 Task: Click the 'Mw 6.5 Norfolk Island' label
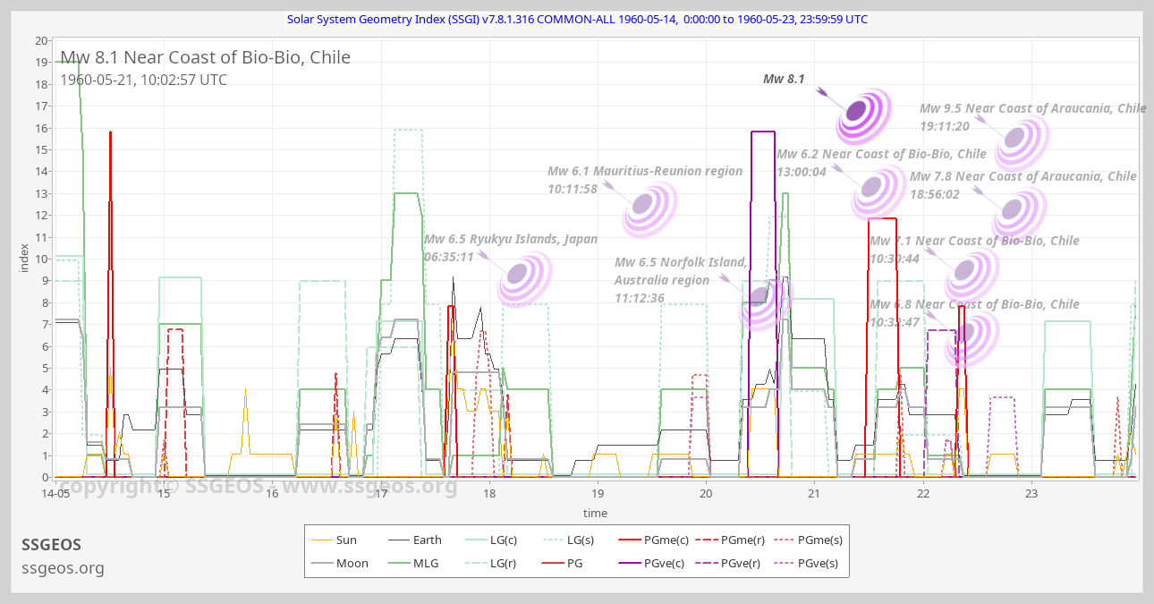[x=681, y=262]
